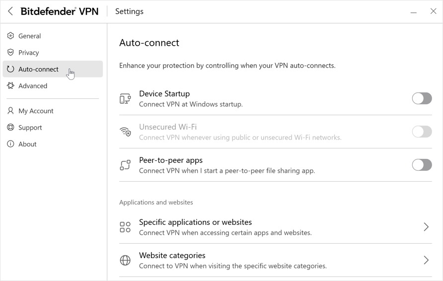Image resolution: width=443 pixels, height=281 pixels.
Task: Click the back arrow icon
Action: click(x=10, y=11)
